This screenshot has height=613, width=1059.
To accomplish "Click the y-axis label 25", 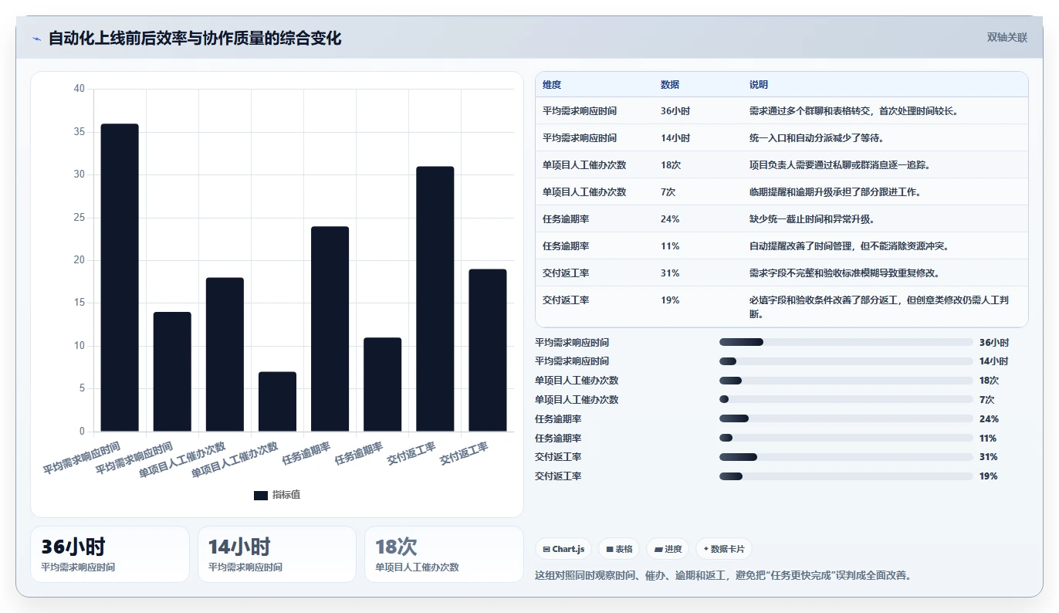I will coord(80,218).
